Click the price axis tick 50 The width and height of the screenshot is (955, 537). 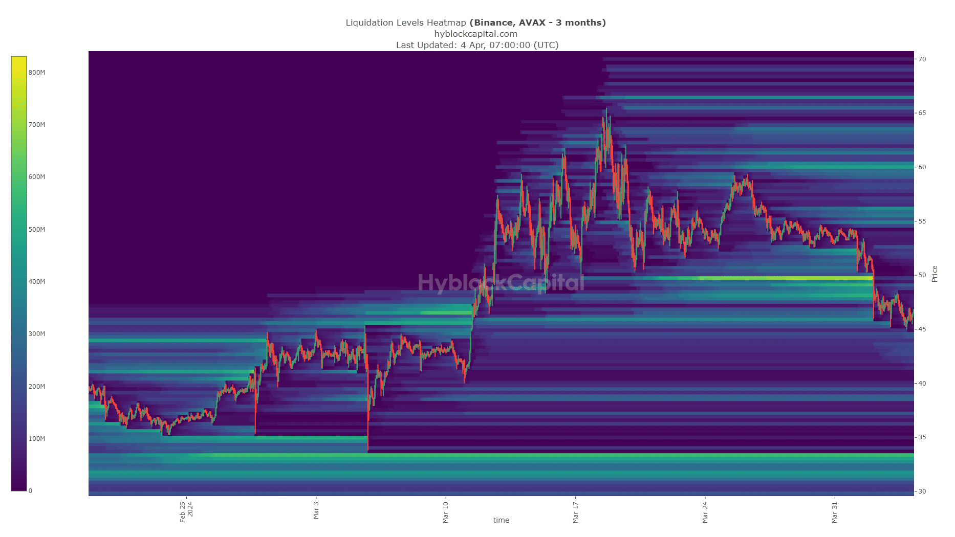coord(922,275)
